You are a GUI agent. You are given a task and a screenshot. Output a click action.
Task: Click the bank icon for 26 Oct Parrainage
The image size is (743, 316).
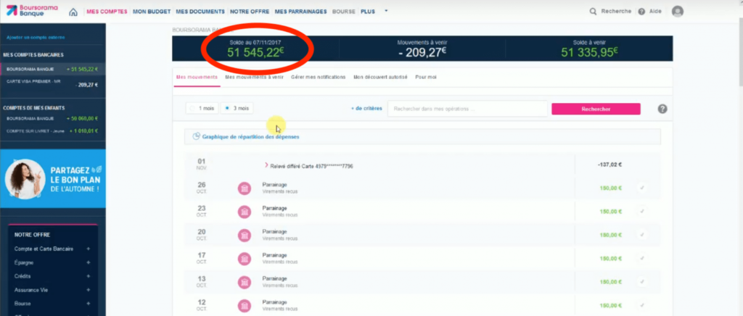coord(244,188)
